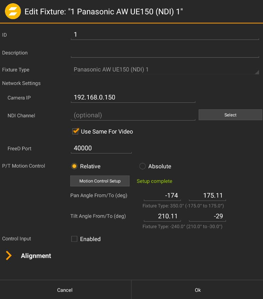Click the Ok button to save fixture
263x299 pixels.
click(197, 290)
